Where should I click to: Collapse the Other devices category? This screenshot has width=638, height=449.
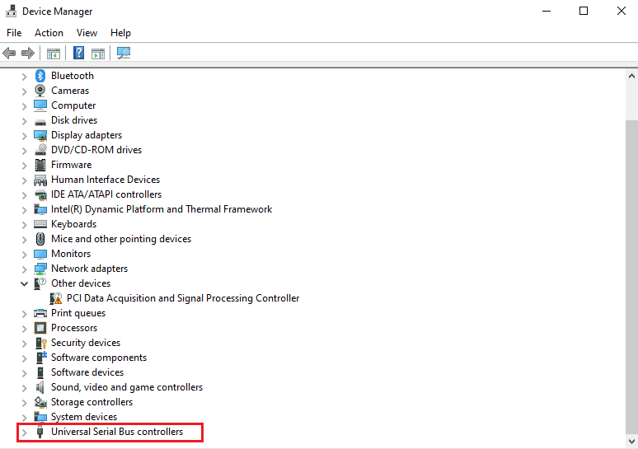(24, 283)
